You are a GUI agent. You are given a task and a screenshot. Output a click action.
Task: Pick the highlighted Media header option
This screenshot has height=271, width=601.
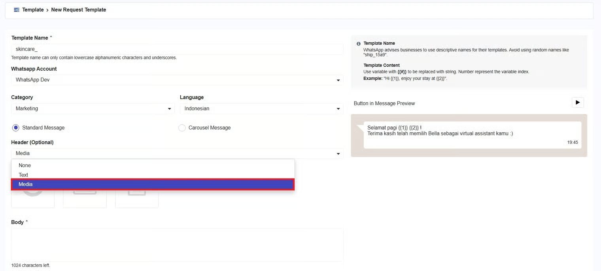[x=153, y=184]
